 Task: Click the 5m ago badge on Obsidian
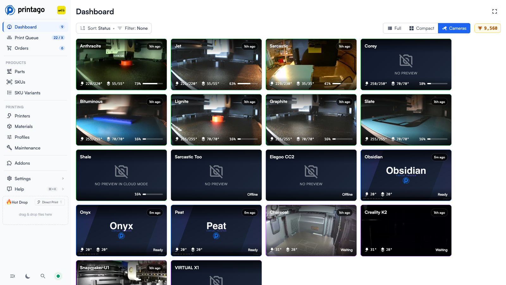point(439,157)
